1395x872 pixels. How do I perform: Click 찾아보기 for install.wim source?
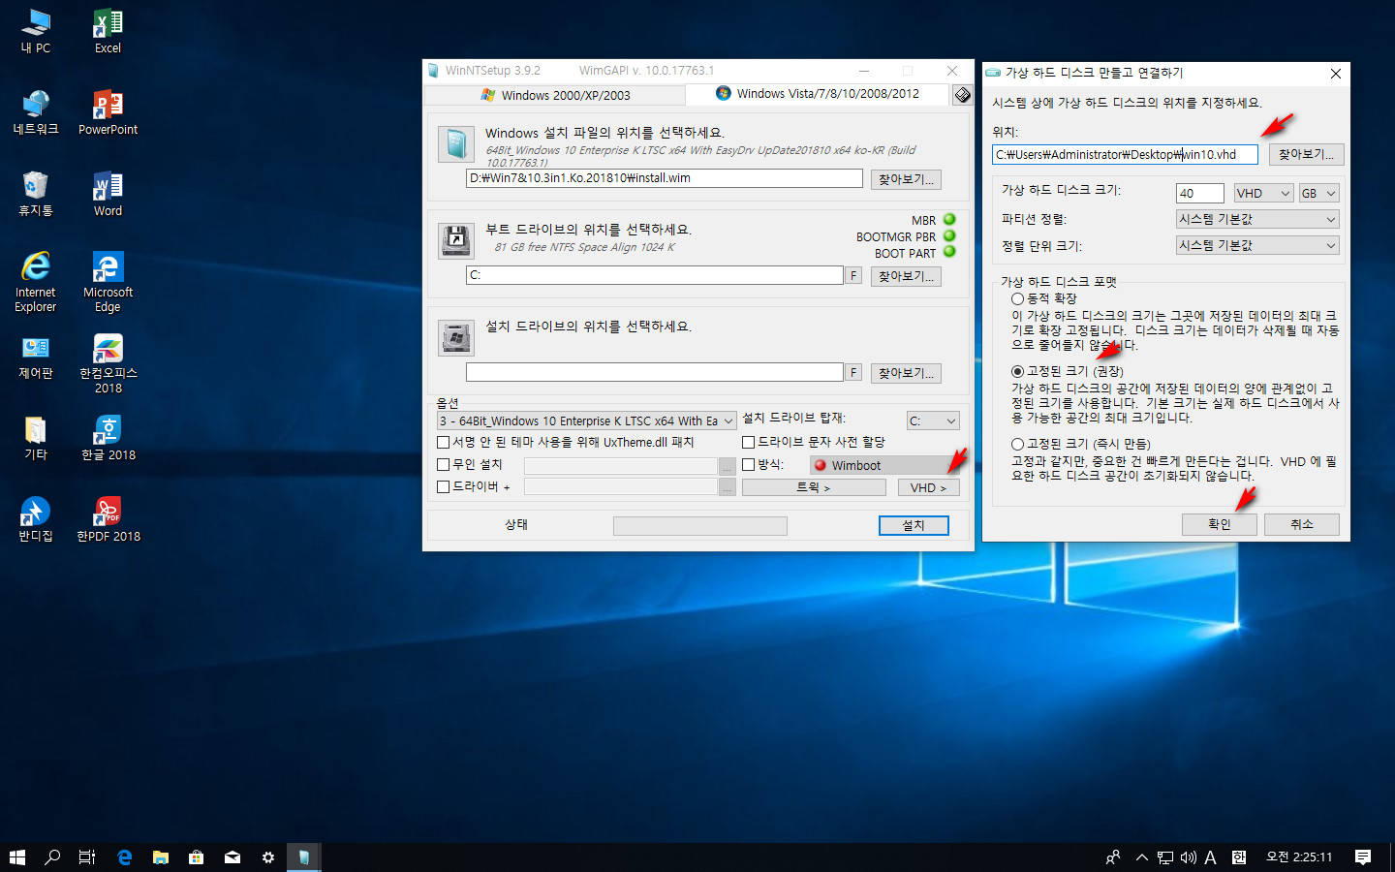click(906, 179)
